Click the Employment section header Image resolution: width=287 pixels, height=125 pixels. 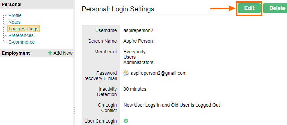coord(16,53)
